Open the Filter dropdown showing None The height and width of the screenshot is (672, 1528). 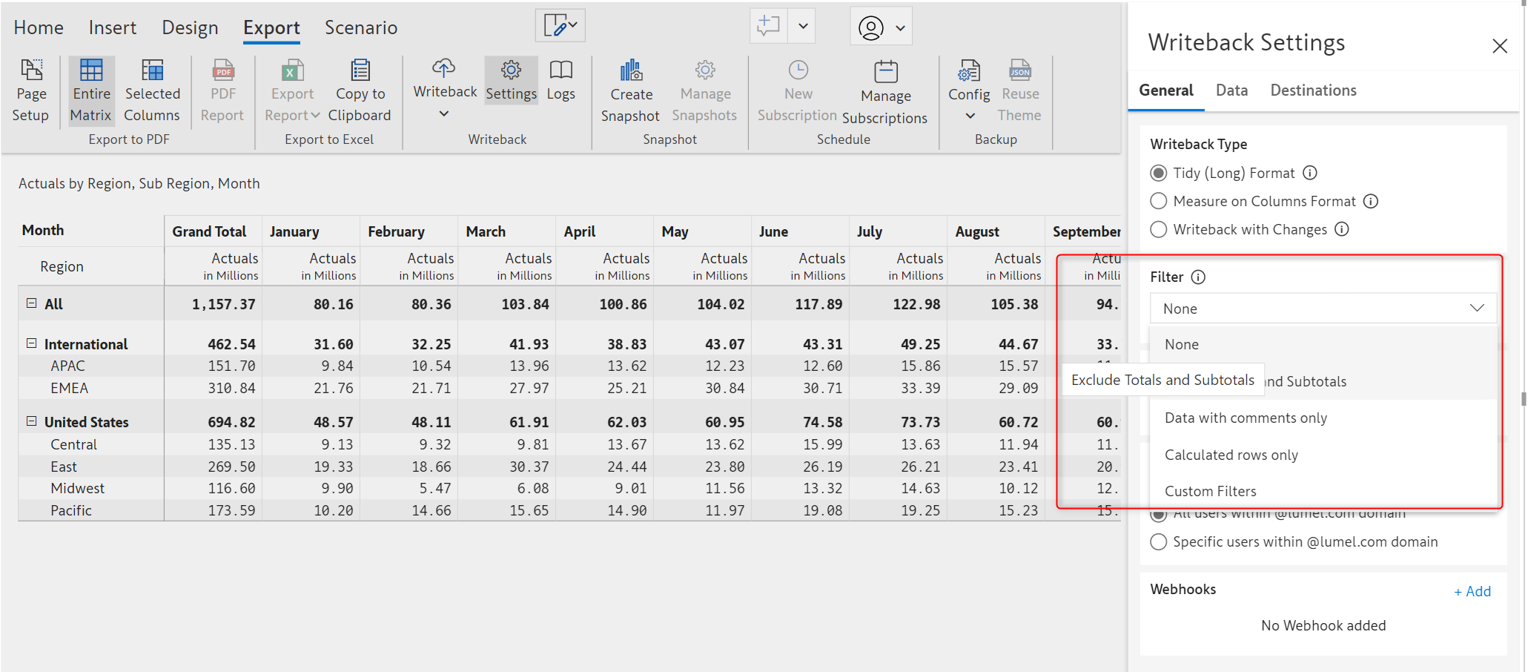(x=1323, y=309)
